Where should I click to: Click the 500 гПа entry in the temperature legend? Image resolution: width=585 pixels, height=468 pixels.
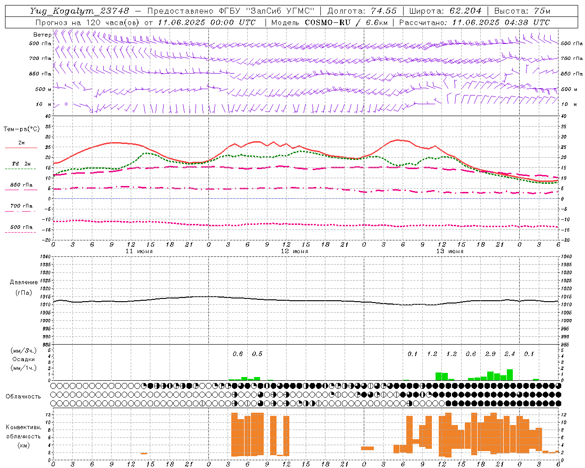pyautogui.click(x=21, y=227)
